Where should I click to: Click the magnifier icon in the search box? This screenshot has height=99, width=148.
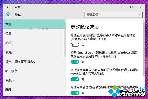pos(140,15)
